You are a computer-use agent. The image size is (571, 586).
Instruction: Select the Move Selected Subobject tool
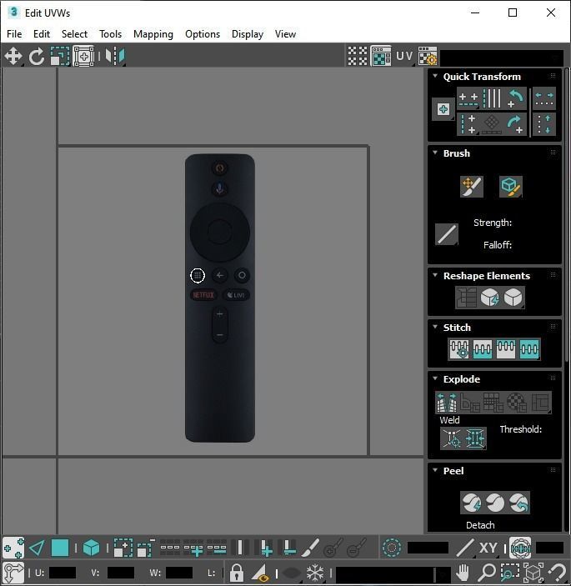click(x=13, y=57)
